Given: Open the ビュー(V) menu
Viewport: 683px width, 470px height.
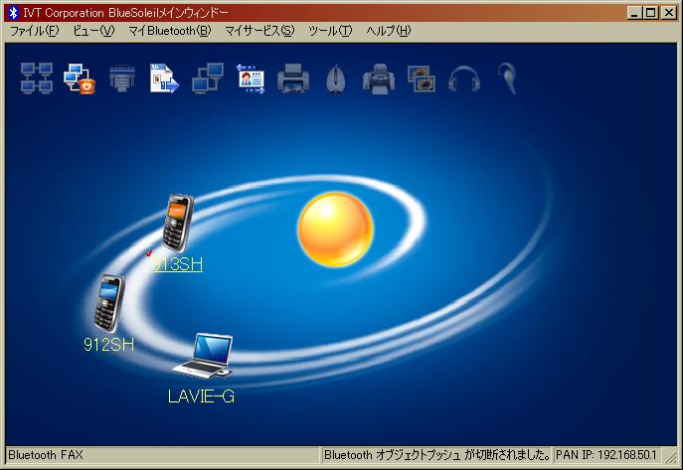Looking at the screenshot, I should coord(93,31).
